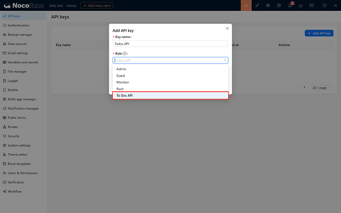341x213 pixels.
Task: Open API keys in sidebar
Action: pos(24,16)
